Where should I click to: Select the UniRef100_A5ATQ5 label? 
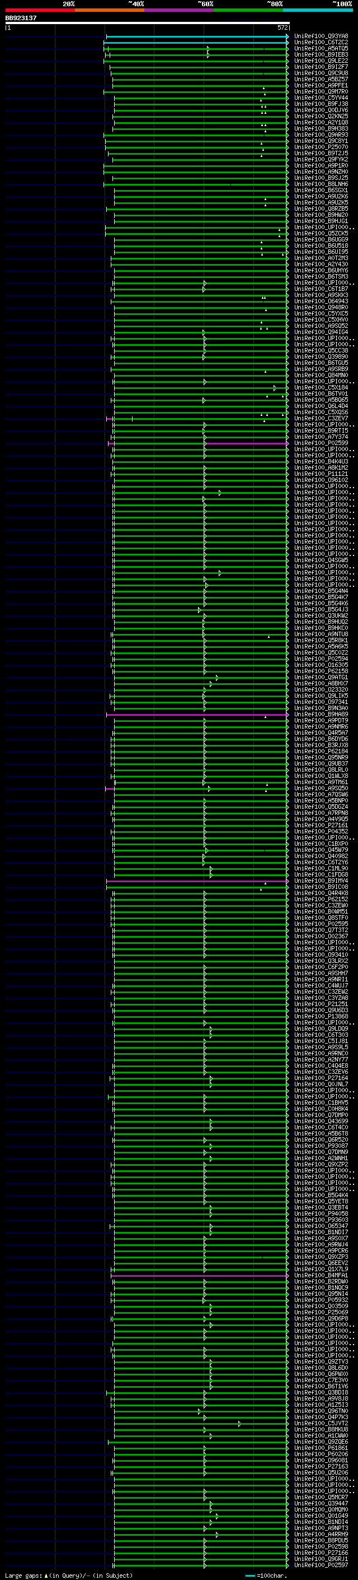(321, 48)
